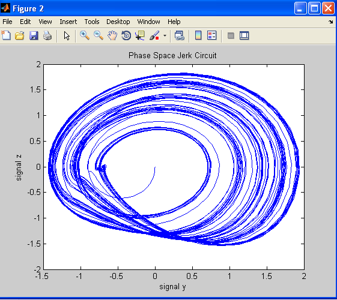Insert a colorbar with the toolbar icon
Screen dimensions: 337x300
point(198,35)
